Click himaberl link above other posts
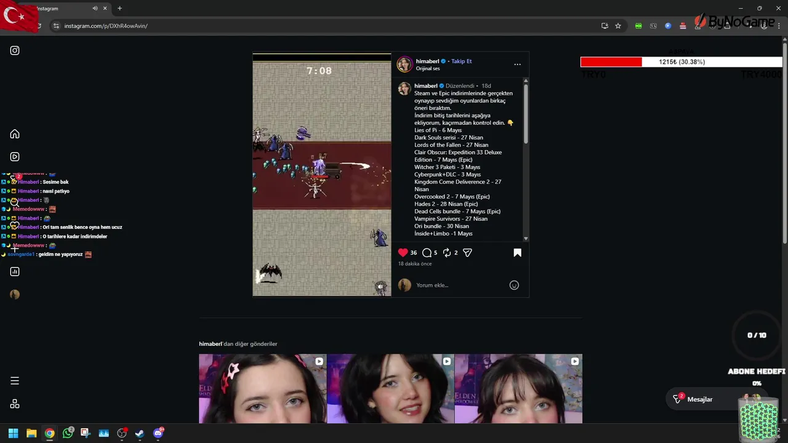 coord(211,344)
